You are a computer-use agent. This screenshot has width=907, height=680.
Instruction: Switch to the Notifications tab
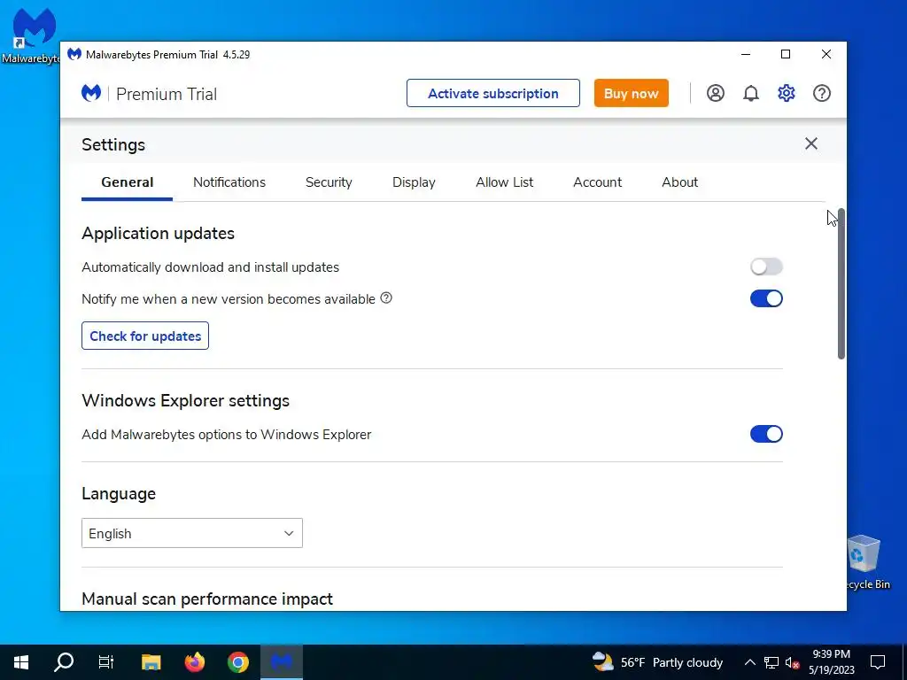coord(229,182)
